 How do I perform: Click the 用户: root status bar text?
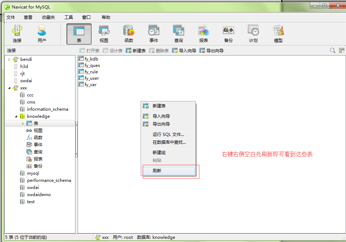point(123,237)
